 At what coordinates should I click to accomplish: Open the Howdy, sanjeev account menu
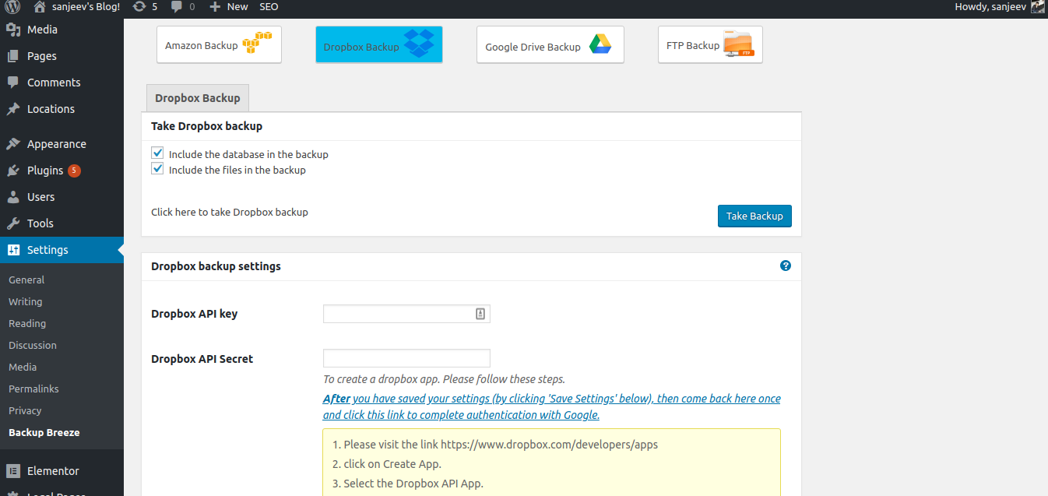tap(1000, 7)
